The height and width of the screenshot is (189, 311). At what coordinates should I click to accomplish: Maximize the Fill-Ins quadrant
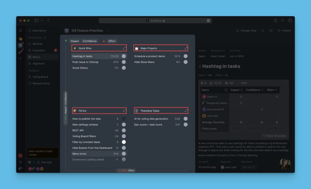pos(124,111)
